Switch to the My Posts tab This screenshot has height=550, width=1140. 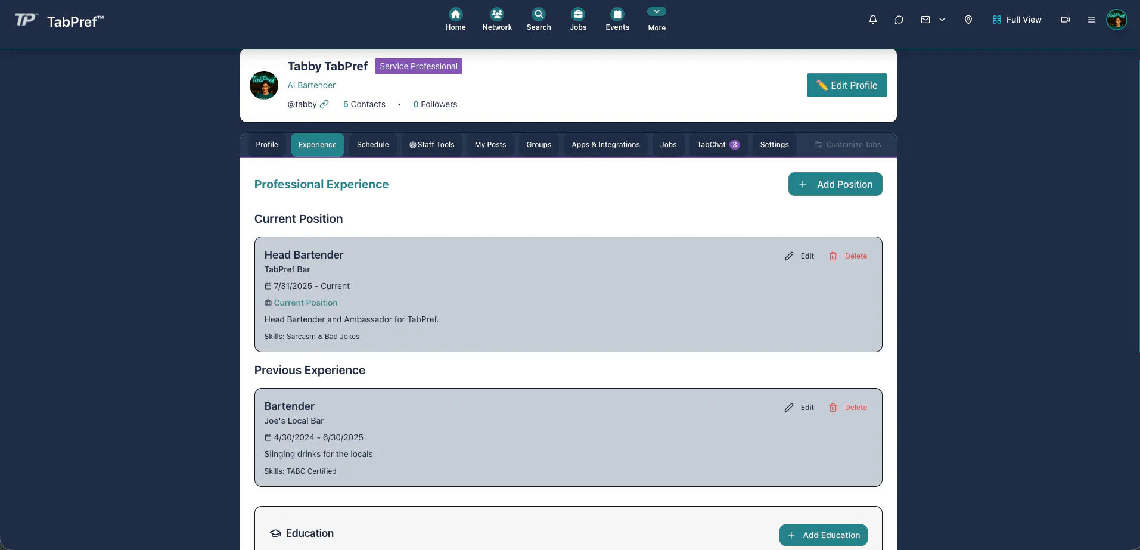(x=490, y=145)
